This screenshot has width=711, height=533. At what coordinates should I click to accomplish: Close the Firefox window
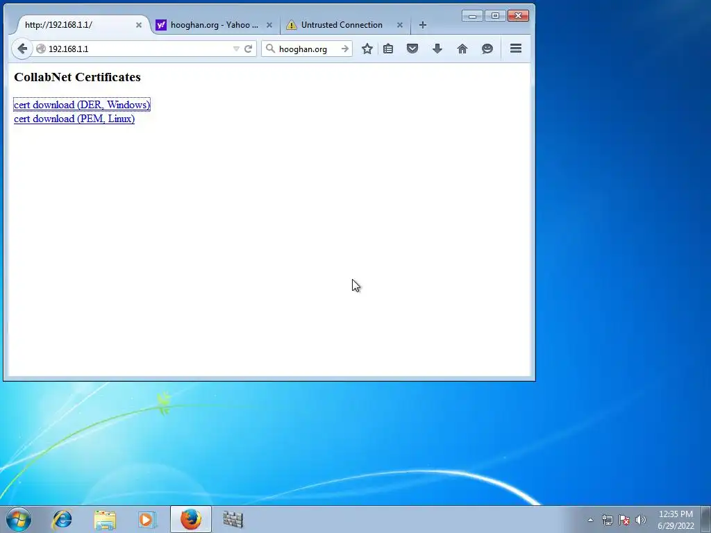518,16
